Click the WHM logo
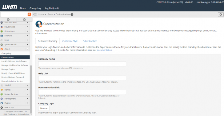Viewport: 224px width, 116px height. [10, 7]
